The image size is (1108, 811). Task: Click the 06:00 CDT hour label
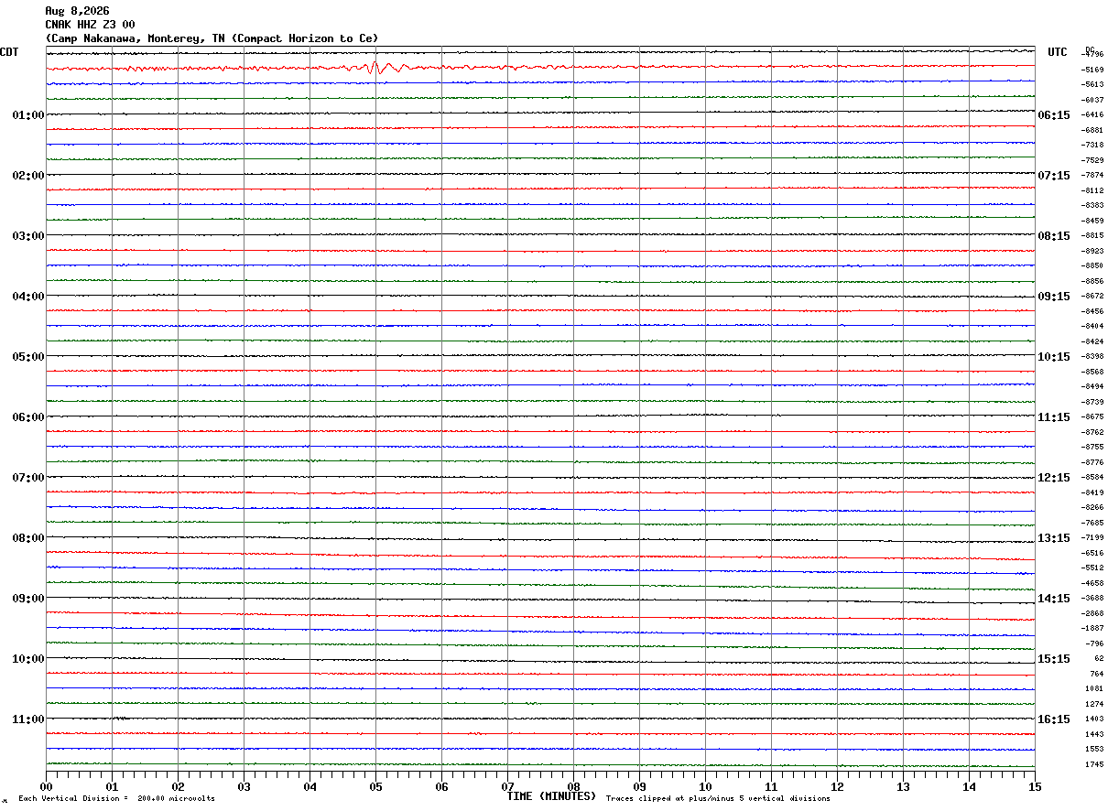[28, 417]
